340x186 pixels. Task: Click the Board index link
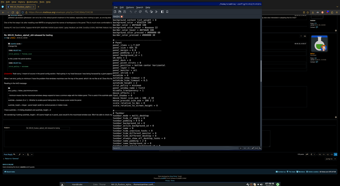tap(10, 172)
